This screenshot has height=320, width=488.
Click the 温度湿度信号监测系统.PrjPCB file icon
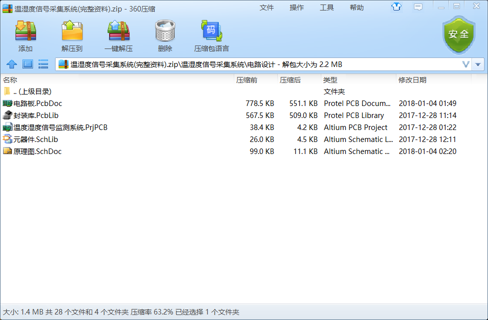coord(7,127)
